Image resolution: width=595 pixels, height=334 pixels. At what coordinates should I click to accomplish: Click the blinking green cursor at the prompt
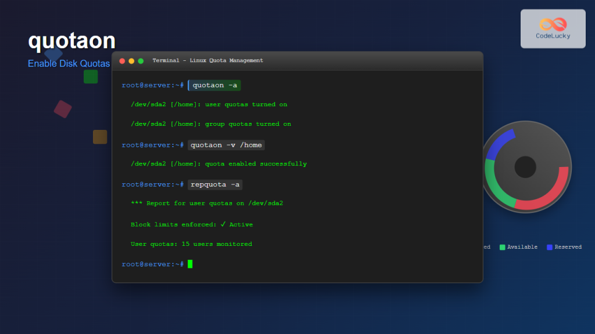point(191,264)
